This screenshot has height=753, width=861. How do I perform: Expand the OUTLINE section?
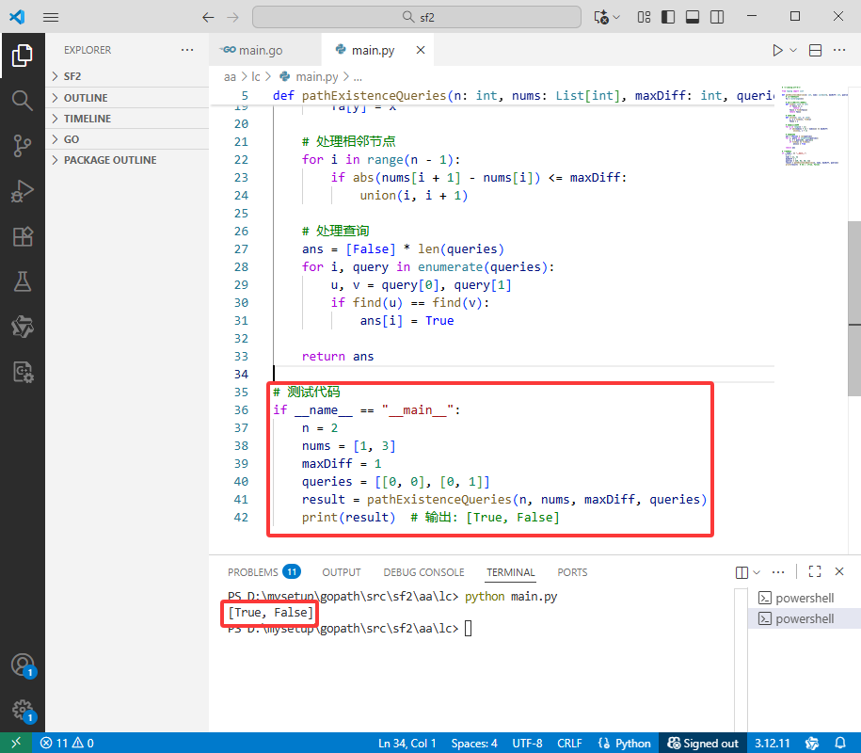coord(127,98)
